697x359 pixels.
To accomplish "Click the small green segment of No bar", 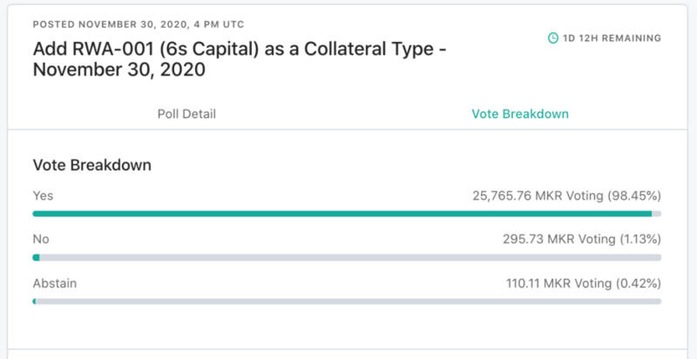I will pos(37,258).
